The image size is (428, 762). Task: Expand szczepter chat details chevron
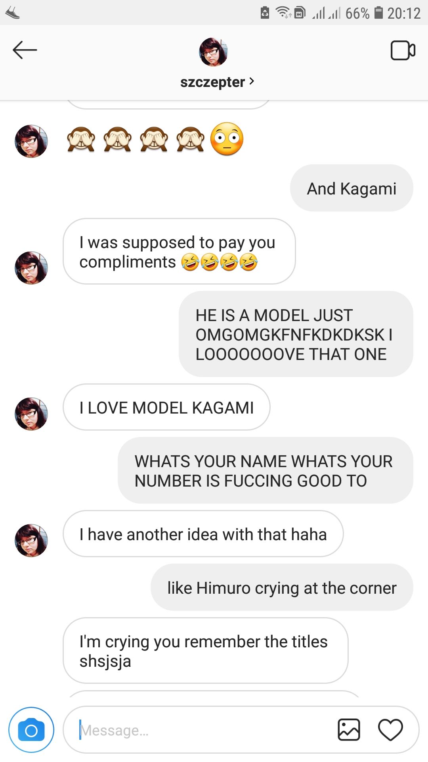(252, 81)
